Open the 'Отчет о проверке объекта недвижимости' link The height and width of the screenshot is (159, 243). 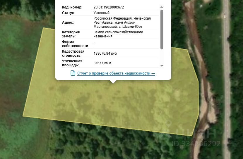116,73
